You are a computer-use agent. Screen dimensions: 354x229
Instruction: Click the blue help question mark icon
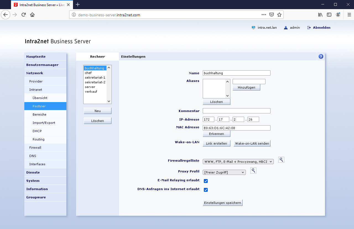tap(321, 57)
